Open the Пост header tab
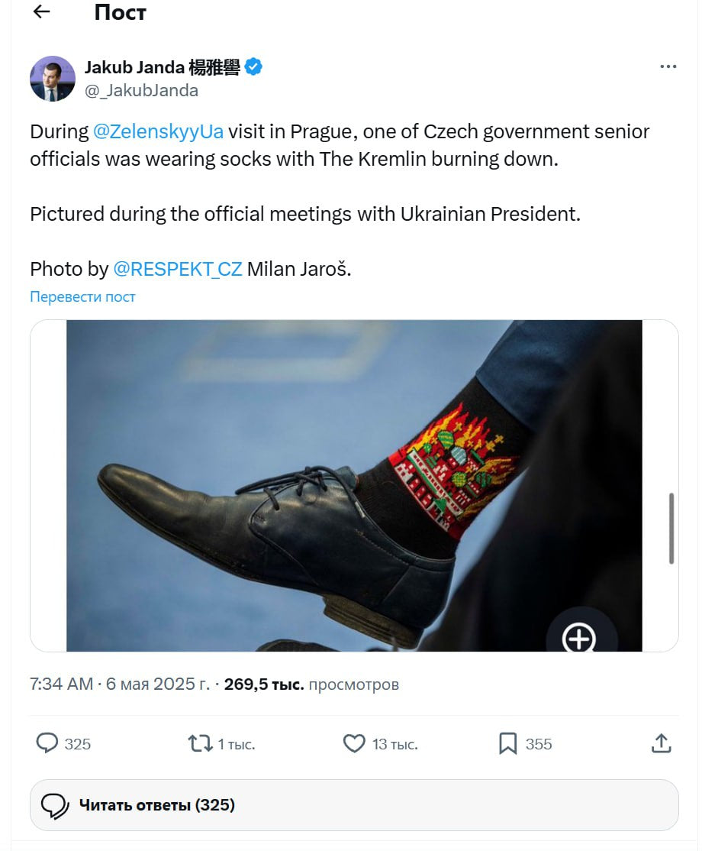The image size is (702, 851). tap(120, 12)
